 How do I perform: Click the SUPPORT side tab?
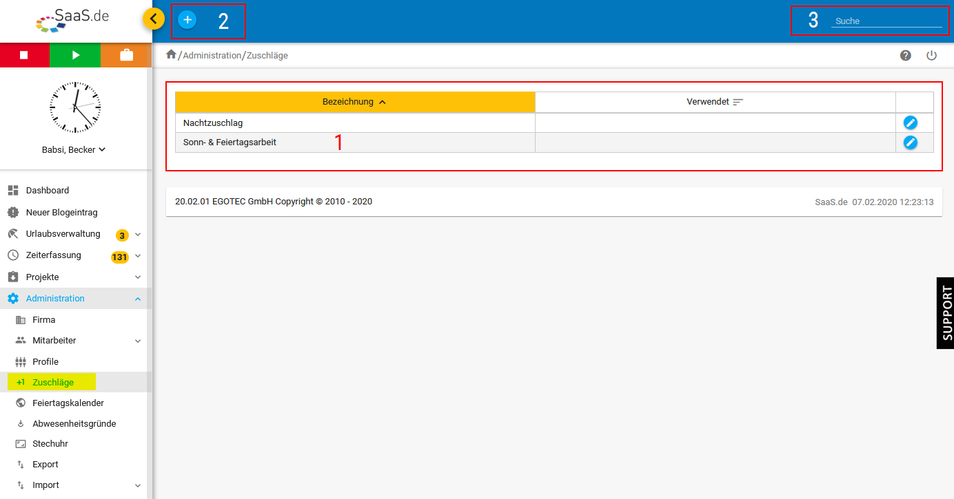[x=945, y=313]
